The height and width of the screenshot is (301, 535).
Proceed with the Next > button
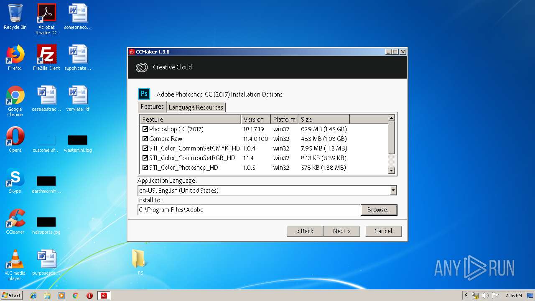pos(341,231)
